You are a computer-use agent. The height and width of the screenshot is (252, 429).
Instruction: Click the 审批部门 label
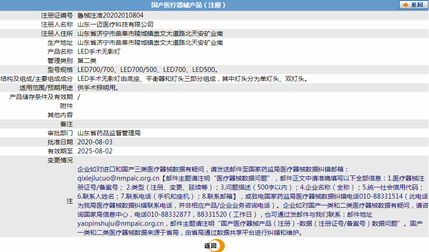[x=60, y=133]
